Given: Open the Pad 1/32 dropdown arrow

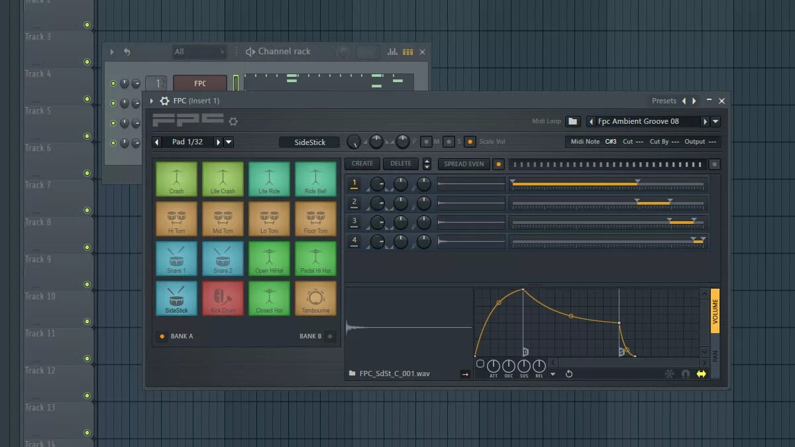Looking at the screenshot, I should pyautogui.click(x=229, y=142).
